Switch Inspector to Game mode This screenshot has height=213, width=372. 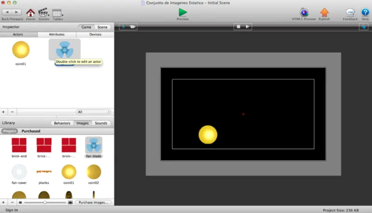(x=86, y=27)
